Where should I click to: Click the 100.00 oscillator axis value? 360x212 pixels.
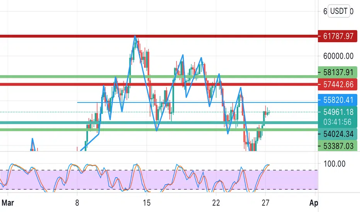pyautogui.click(x=334, y=164)
